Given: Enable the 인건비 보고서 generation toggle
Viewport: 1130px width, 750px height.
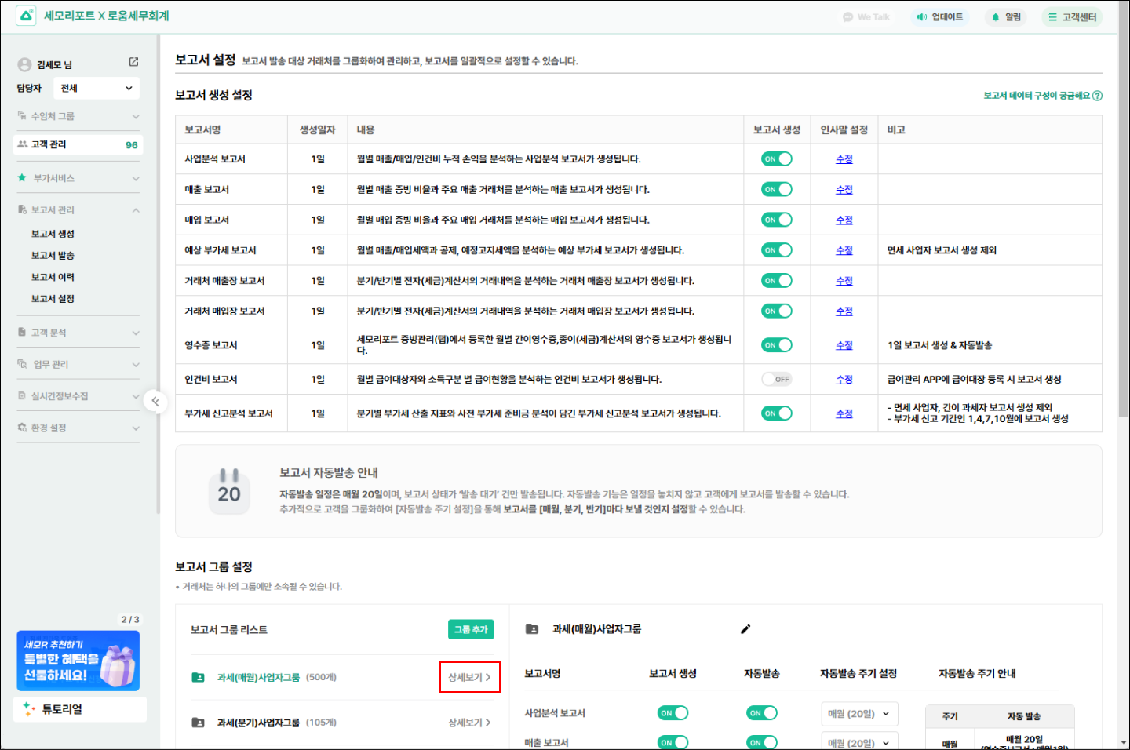Looking at the screenshot, I should 776,380.
